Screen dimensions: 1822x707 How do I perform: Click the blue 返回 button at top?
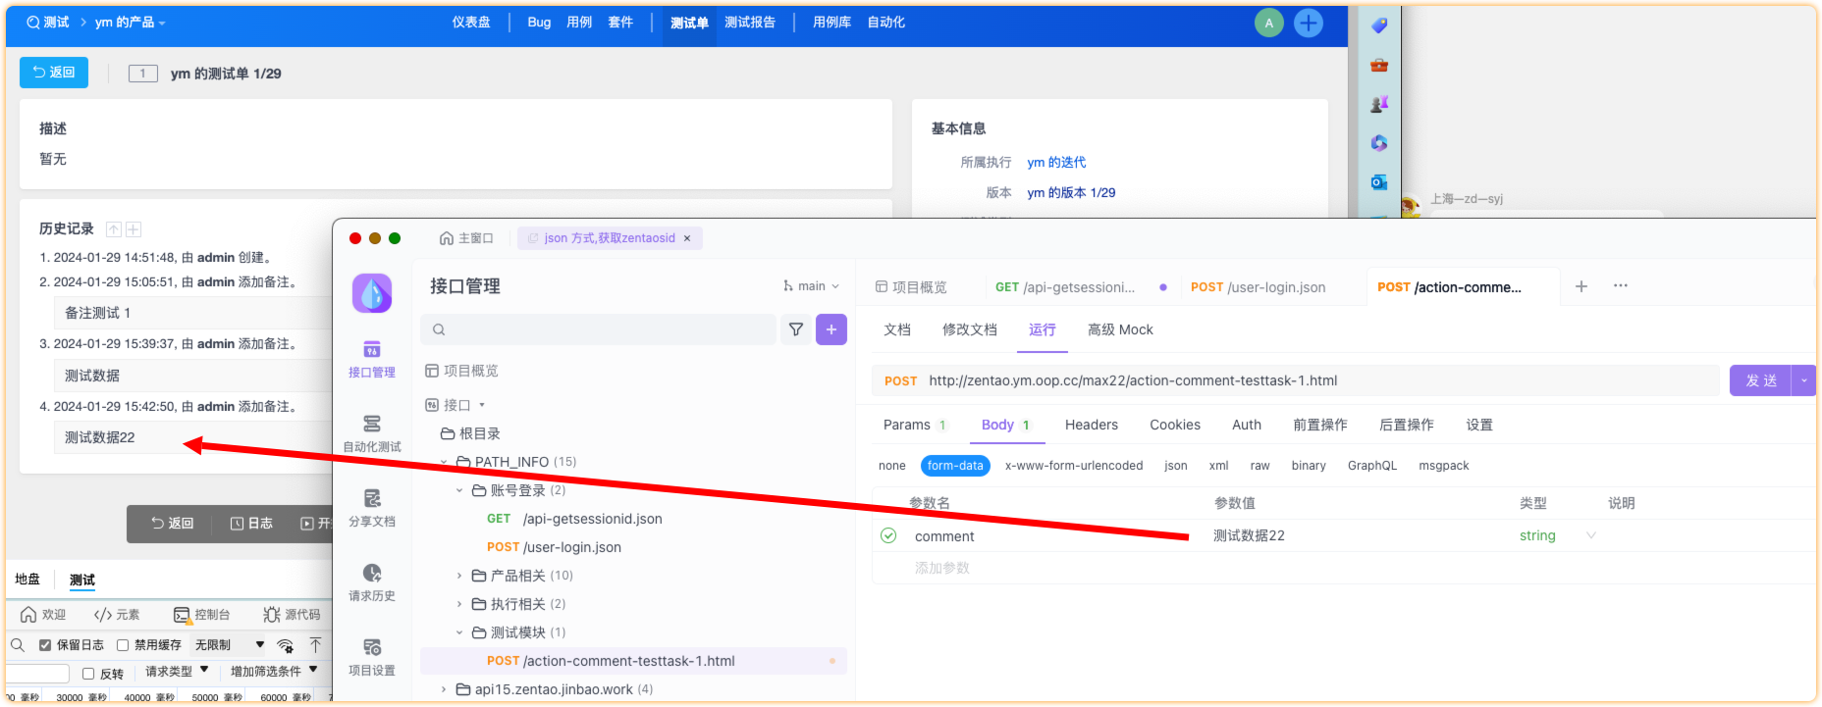pyautogui.click(x=54, y=73)
